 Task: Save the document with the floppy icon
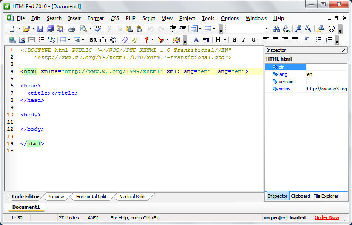40,29
